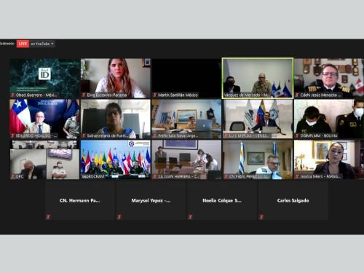
Task: Click muted mic icon on Marysol Yepez tile
Action: point(119,217)
